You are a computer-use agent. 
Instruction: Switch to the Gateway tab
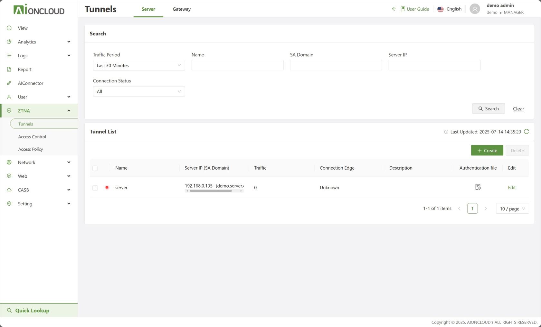click(182, 9)
